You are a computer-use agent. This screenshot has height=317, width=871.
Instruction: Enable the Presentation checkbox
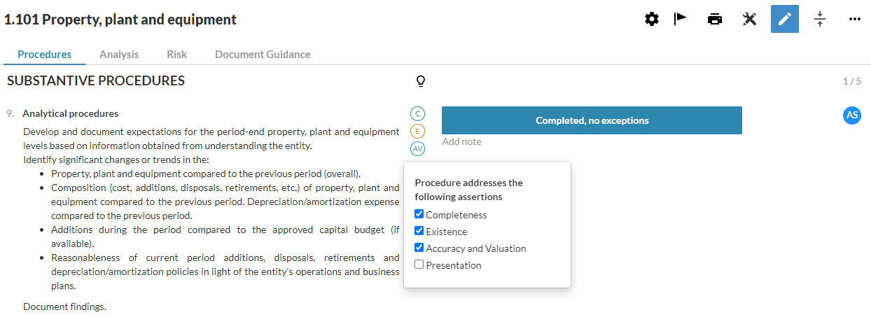pyautogui.click(x=419, y=265)
